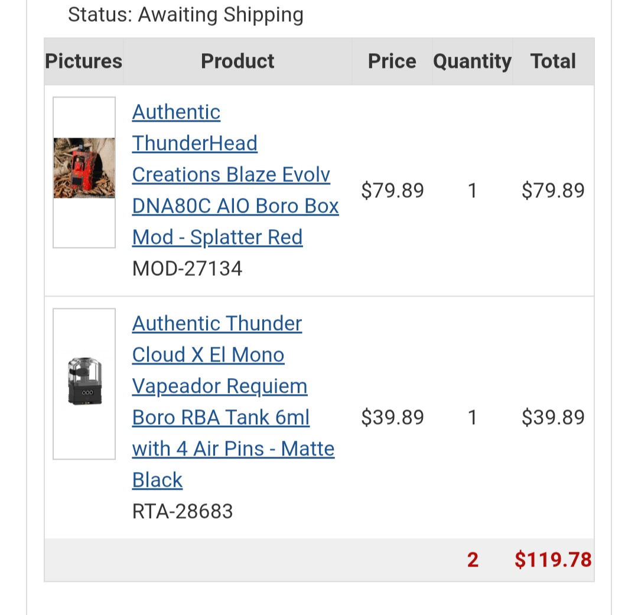
Task: Click the black Boro tank product thumbnail
Action: click(x=84, y=382)
